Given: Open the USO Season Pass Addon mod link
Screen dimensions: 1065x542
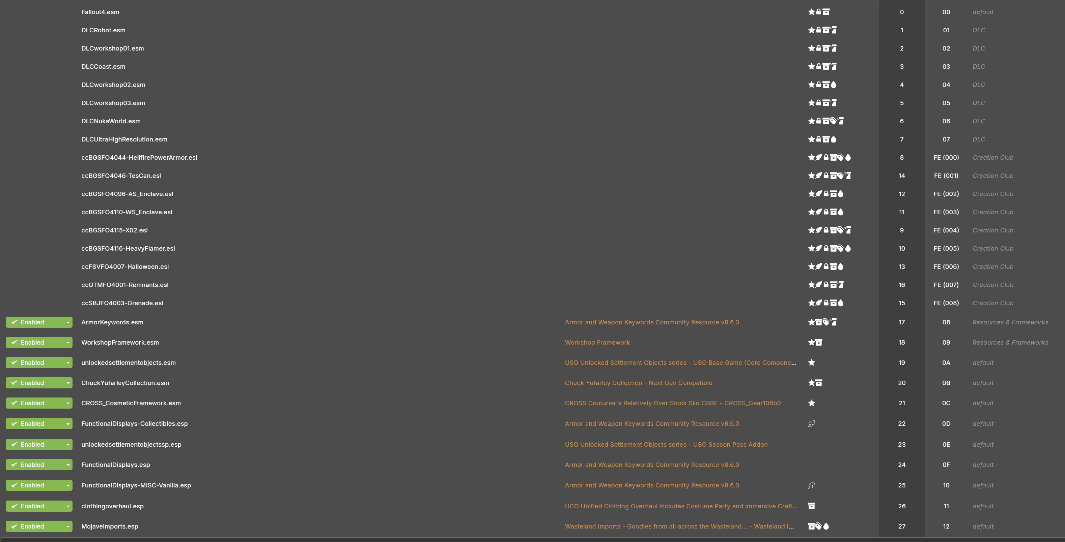Looking at the screenshot, I should pyautogui.click(x=666, y=444).
